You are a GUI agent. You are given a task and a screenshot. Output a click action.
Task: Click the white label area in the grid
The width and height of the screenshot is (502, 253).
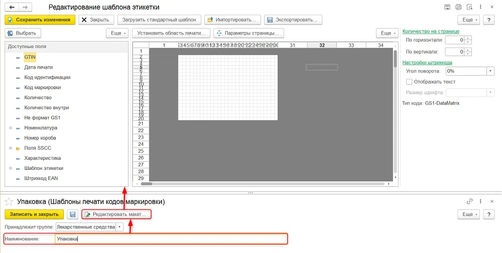[x=227, y=88]
